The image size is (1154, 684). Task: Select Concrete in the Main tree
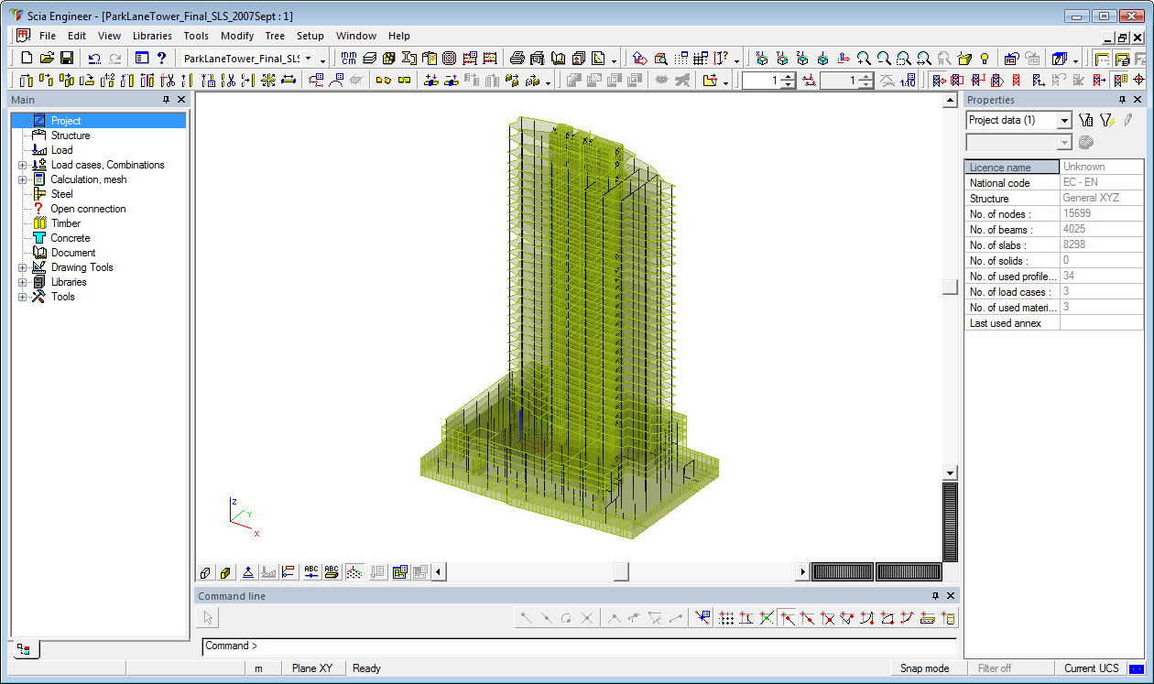coord(71,237)
